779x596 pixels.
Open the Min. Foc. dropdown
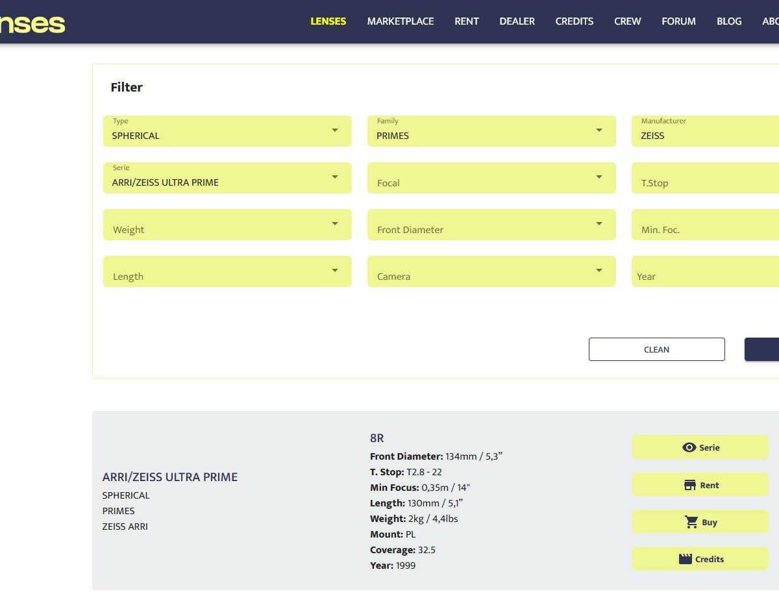705,225
